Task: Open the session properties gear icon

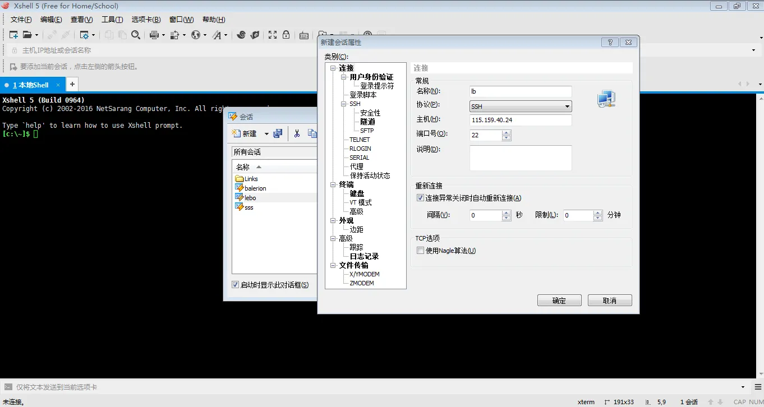Action: click(85, 35)
